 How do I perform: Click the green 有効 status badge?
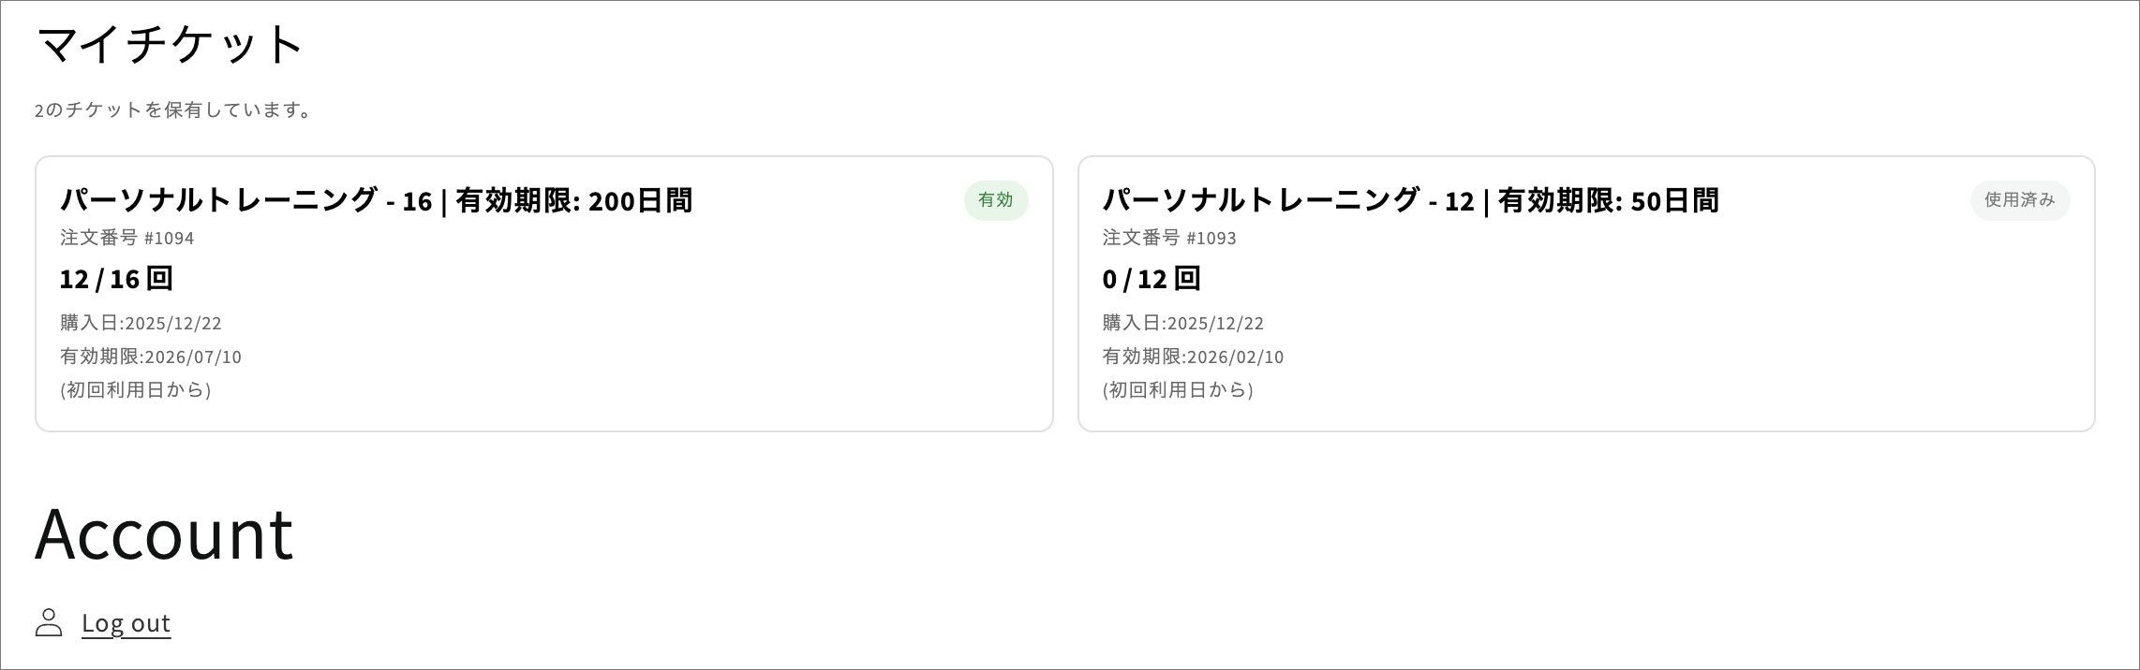point(996,200)
